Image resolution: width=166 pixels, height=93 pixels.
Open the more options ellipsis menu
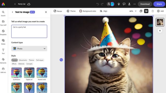tap(135, 4)
